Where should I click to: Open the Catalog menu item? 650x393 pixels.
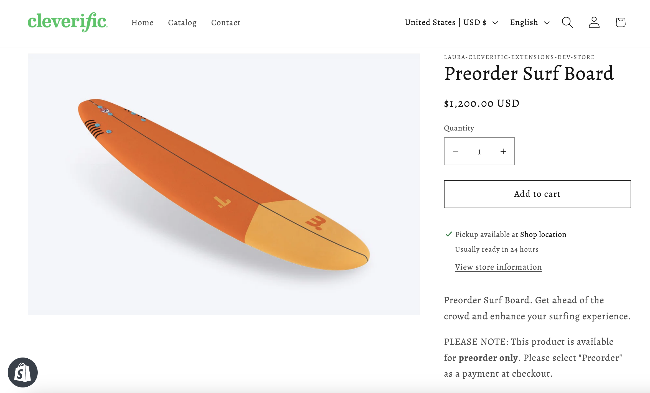[x=182, y=22]
